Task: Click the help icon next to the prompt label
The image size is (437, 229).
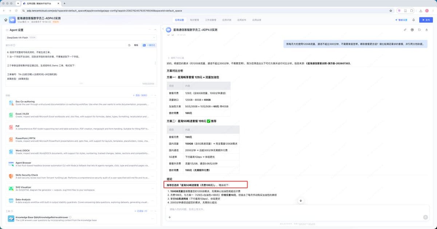Action: pos(15,45)
